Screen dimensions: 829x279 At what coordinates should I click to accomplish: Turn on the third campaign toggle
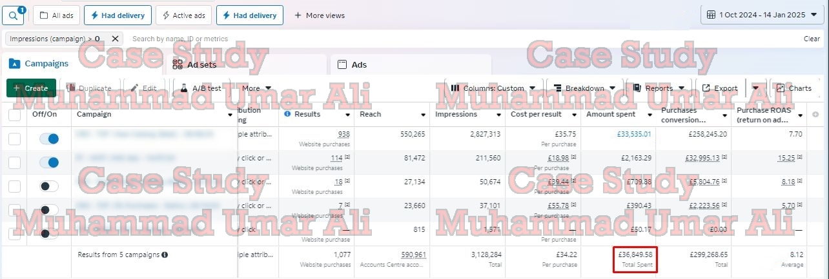[48, 186]
